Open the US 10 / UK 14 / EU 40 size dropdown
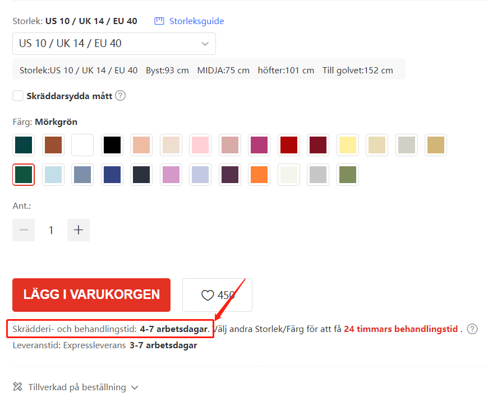 114,44
